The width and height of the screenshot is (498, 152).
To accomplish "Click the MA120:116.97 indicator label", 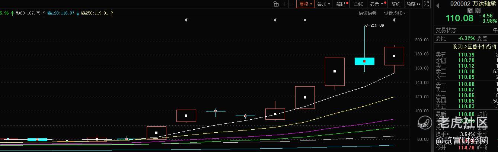I will click(61, 13).
